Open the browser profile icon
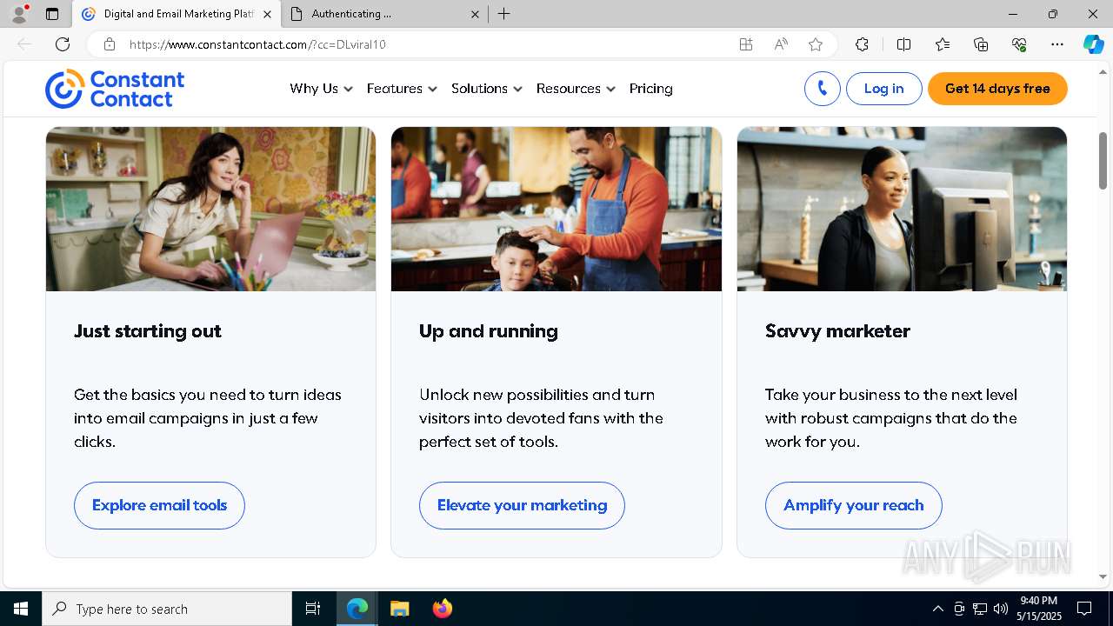The image size is (1113, 626). [x=19, y=14]
